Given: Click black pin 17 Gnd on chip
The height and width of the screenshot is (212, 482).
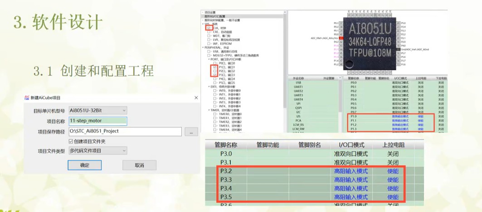Looking at the screenshot, I should pos(399,49).
